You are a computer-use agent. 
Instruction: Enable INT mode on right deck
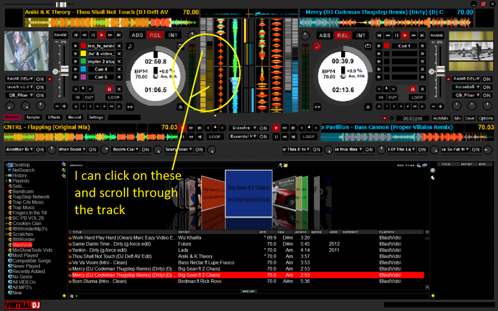click(x=360, y=35)
